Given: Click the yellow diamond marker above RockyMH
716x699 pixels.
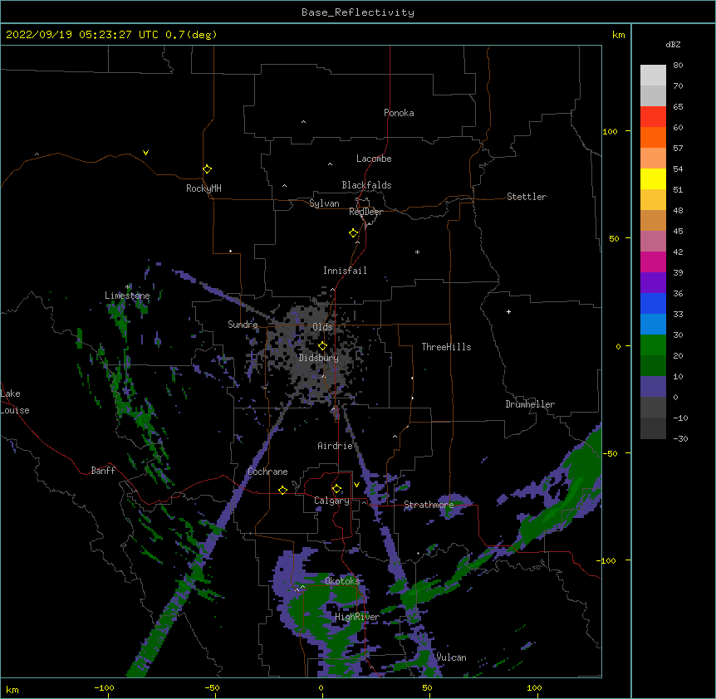Looking at the screenshot, I should pyautogui.click(x=208, y=169).
